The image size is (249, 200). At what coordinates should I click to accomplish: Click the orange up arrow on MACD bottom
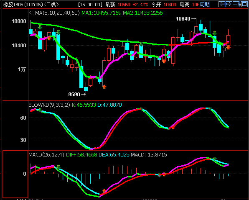point(104,191)
